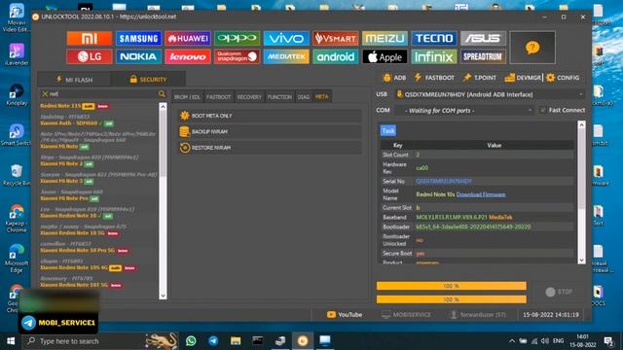Open the BROM | EDL tab
This screenshot has height=350, width=623.
click(x=187, y=97)
